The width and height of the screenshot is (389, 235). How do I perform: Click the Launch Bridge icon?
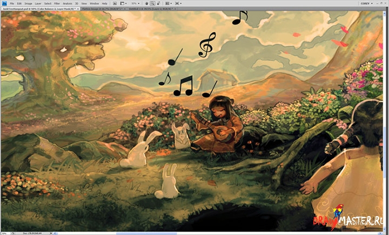(115, 3)
